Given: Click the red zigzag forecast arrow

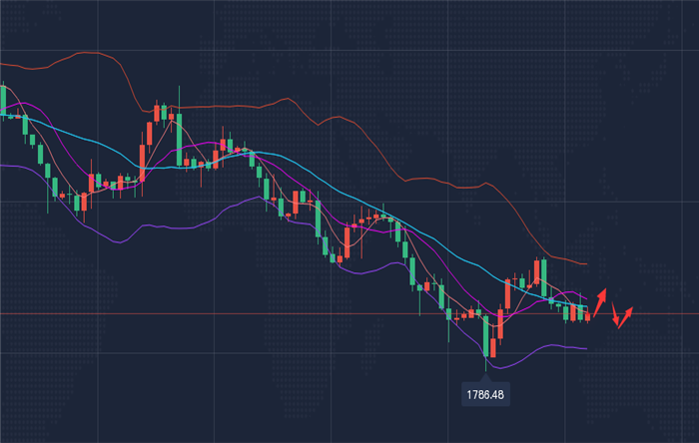Looking at the screenshot, I should pyautogui.click(x=623, y=315).
